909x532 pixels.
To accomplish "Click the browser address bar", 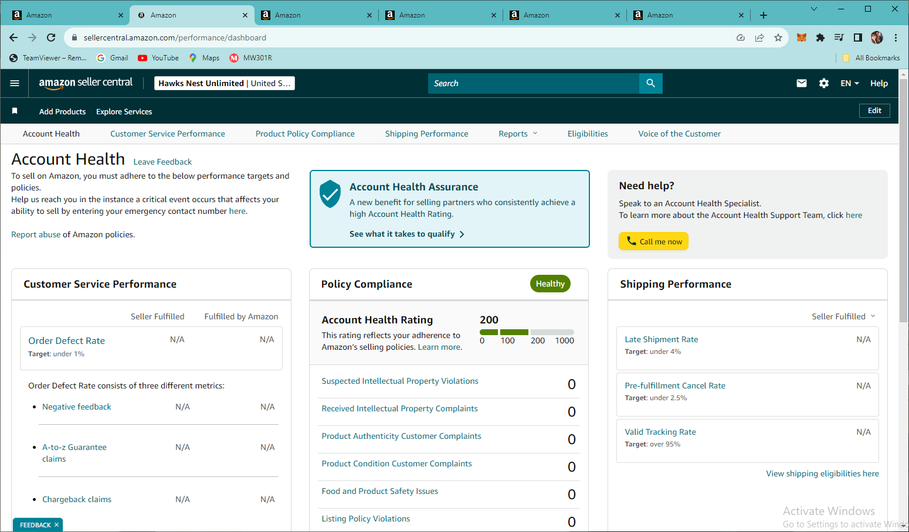I will [x=405, y=37].
